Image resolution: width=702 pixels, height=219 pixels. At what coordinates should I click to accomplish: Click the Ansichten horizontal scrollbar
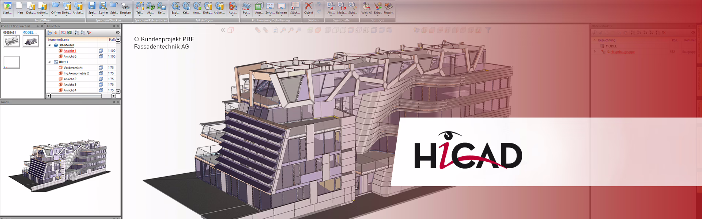tap(76, 96)
